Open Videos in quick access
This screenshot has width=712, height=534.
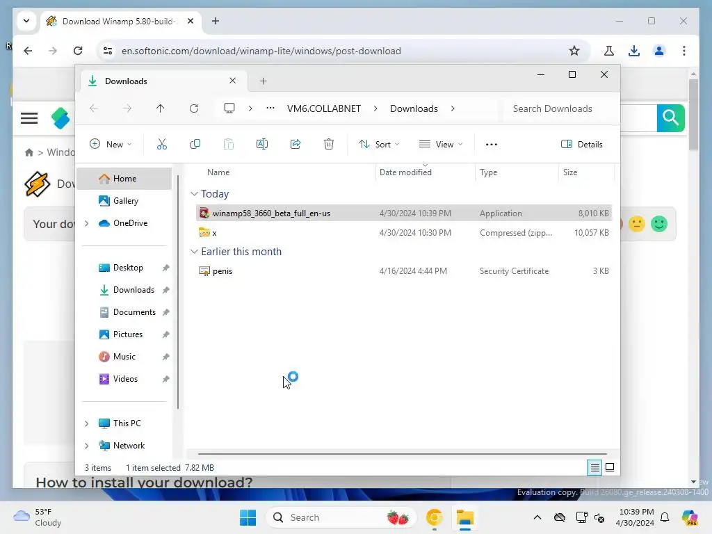pos(124,379)
